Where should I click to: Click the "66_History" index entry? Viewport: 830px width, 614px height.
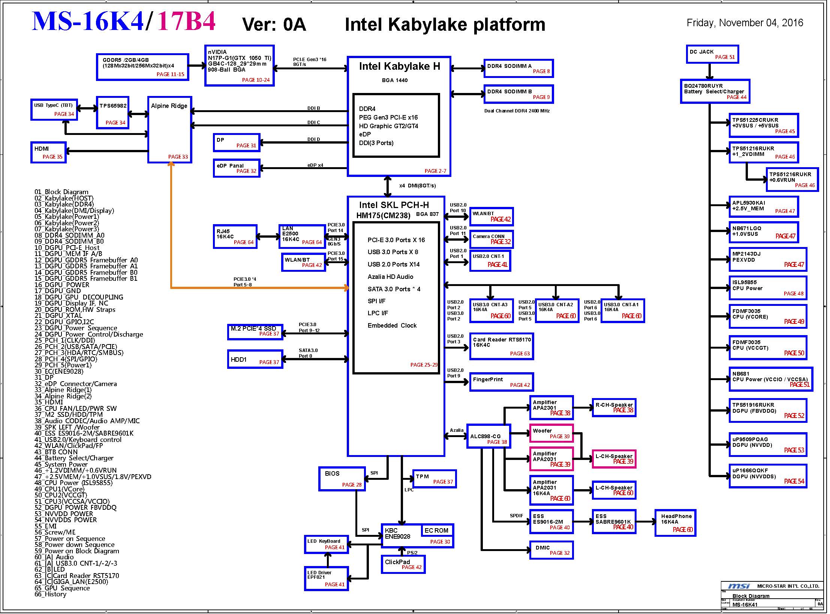[x=50, y=594]
